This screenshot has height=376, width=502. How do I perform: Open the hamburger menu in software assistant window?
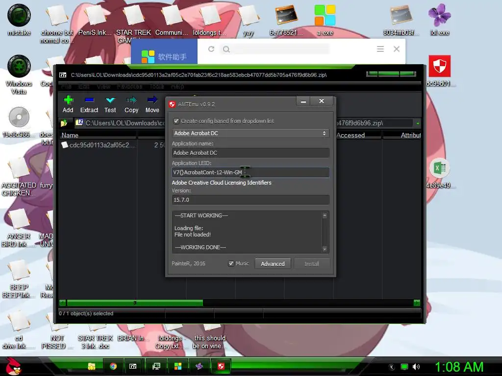(380, 49)
